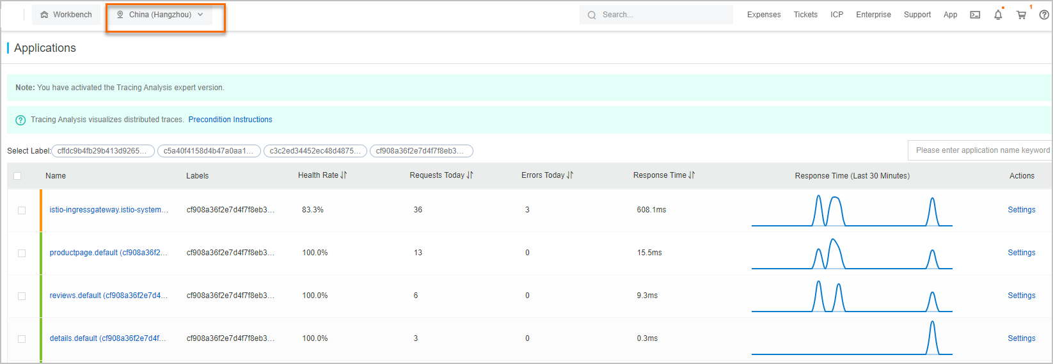This screenshot has height=364, width=1053.
Task: Click the Name column header
Action: click(56, 176)
